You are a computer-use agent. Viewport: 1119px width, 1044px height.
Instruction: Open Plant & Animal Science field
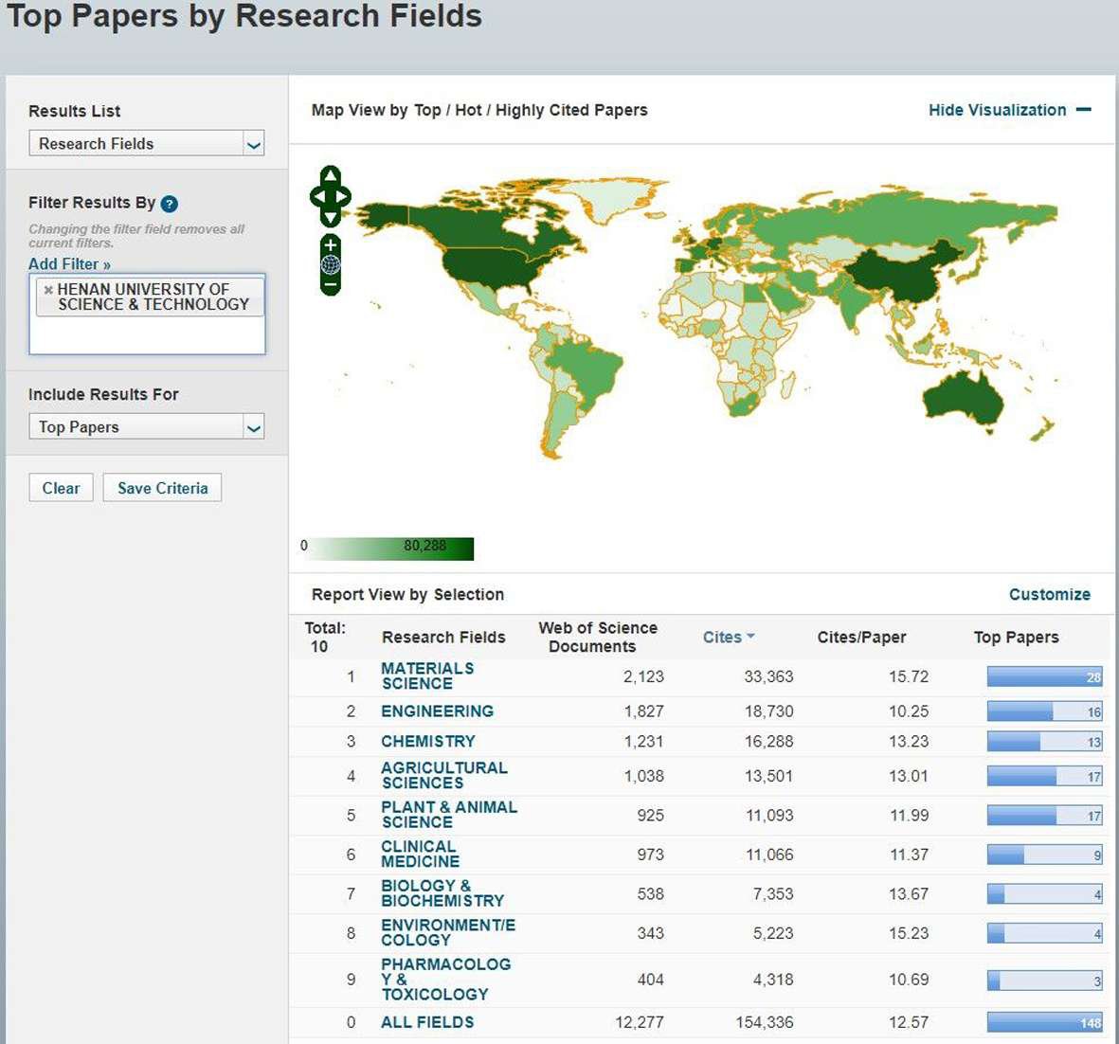pos(449,815)
